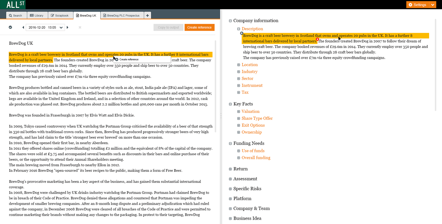
Task: Open Settings with the gear button
Action: pos(417,5)
